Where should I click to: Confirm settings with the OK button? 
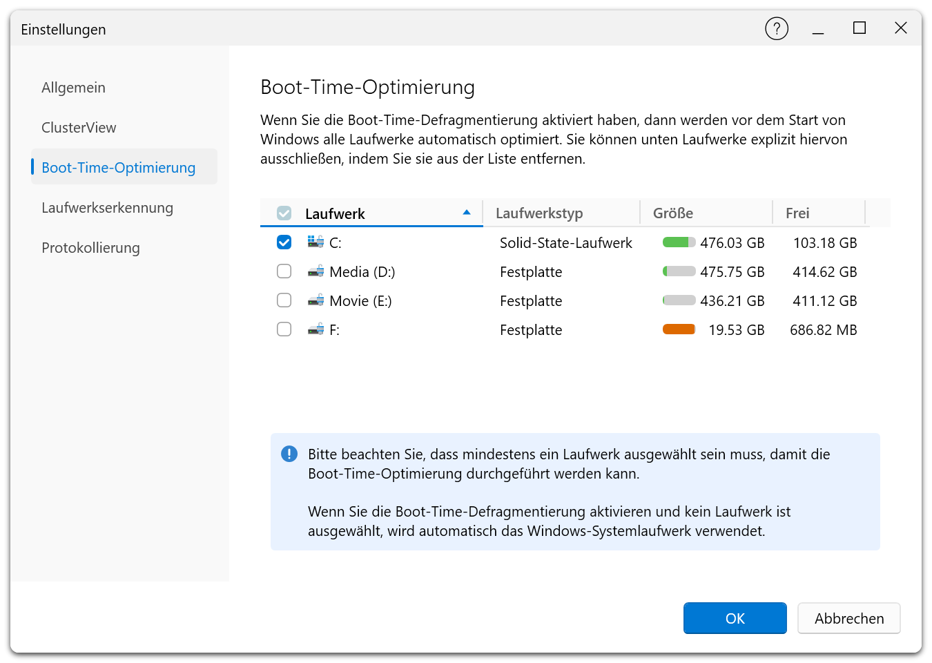(x=735, y=618)
